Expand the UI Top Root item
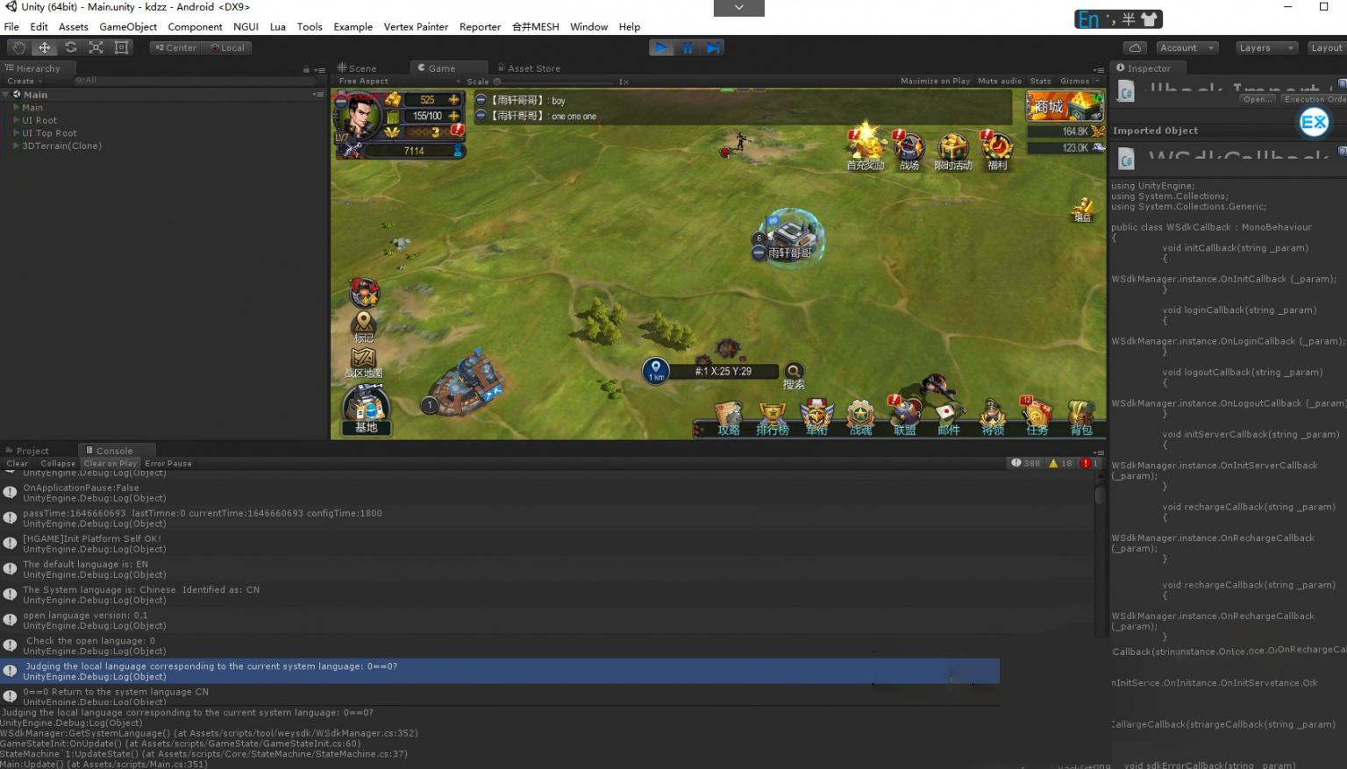Image resolution: width=1347 pixels, height=769 pixels. pos(16,133)
